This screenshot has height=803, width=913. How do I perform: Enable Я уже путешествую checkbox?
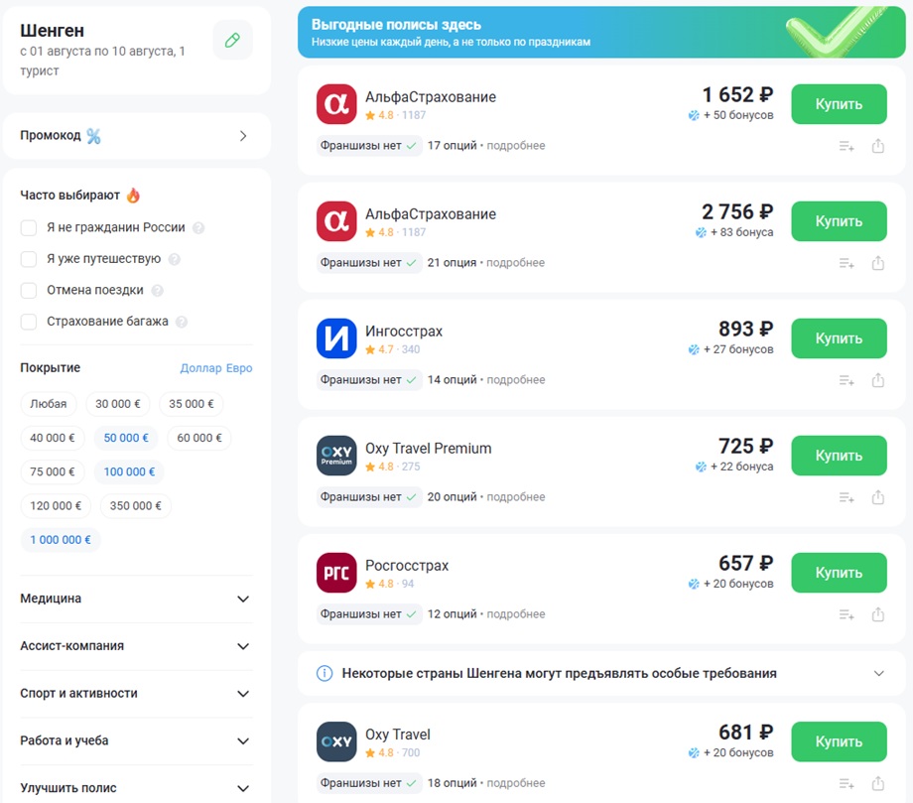coord(29,258)
